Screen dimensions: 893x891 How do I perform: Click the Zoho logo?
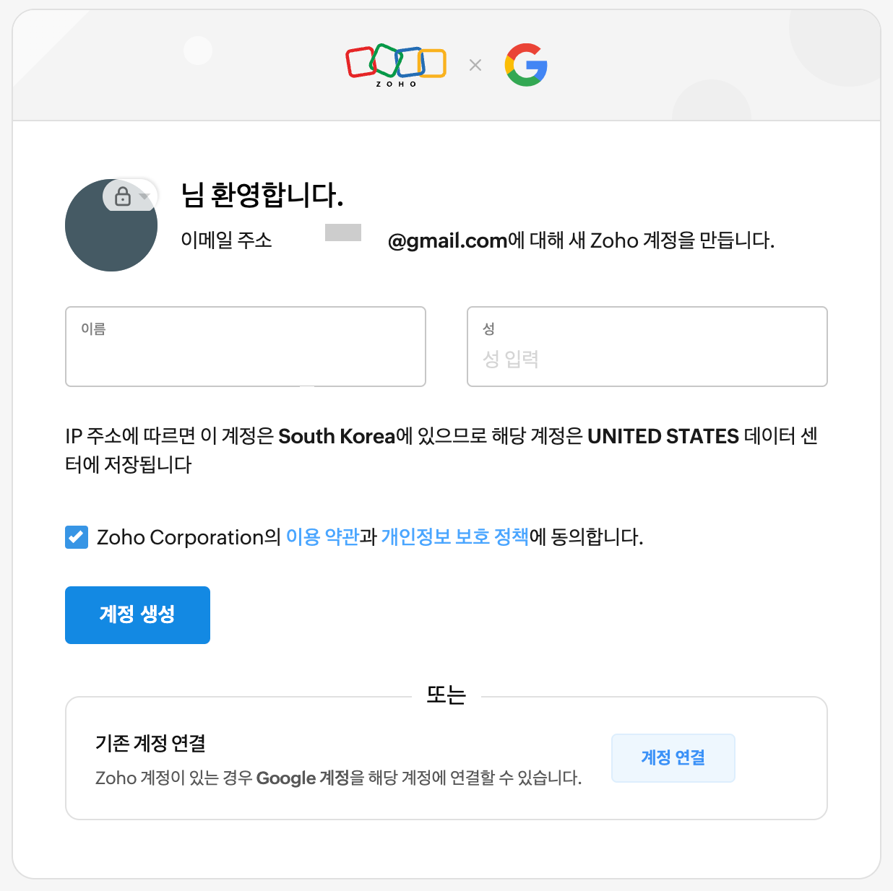pyautogui.click(x=396, y=65)
